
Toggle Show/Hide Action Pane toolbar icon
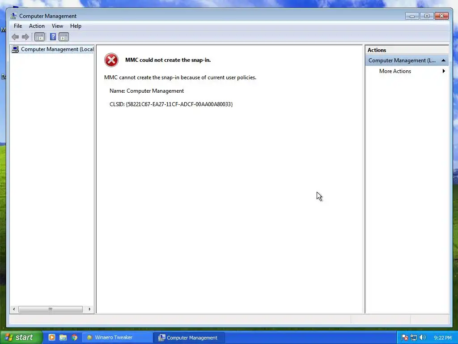pos(64,37)
